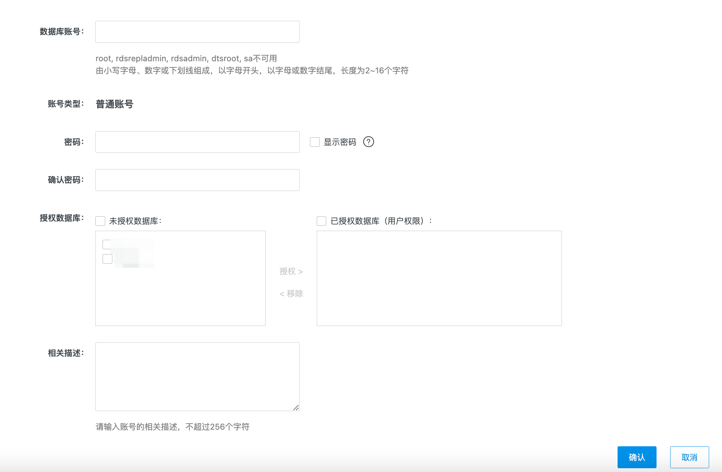Click the resize handle of 相关描述 textarea
This screenshot has height=472, width=722.
tap(296, 407)
